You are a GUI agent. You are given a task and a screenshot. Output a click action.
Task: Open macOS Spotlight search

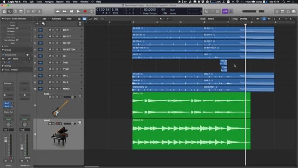[284, 2]
